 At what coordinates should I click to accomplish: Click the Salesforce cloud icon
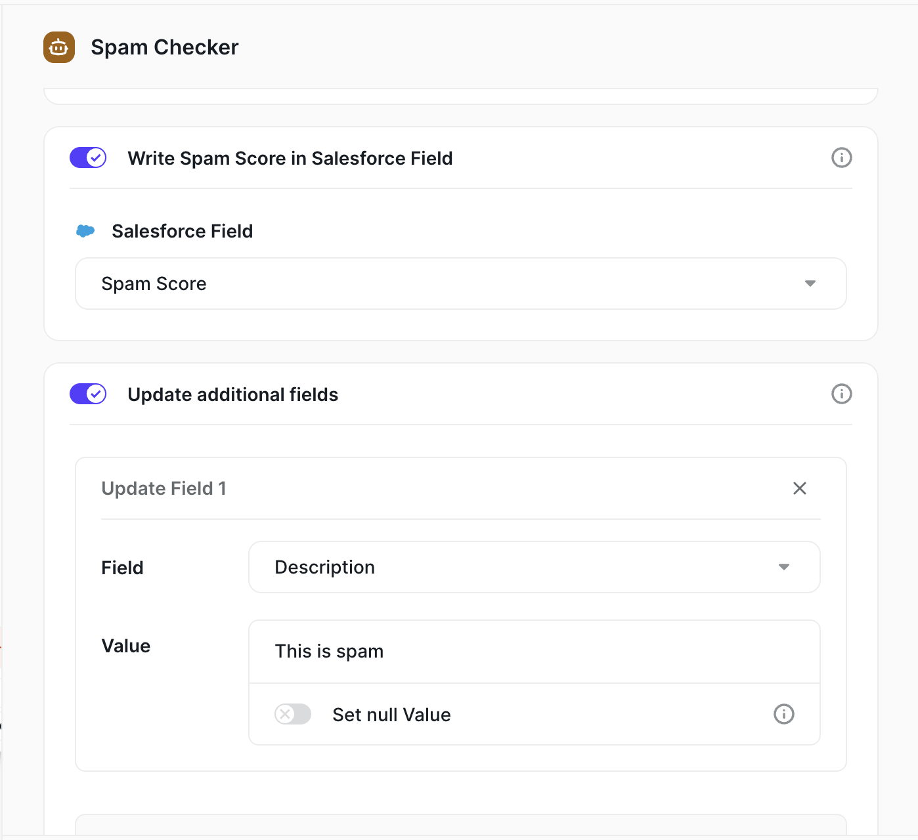pos(85,231)
